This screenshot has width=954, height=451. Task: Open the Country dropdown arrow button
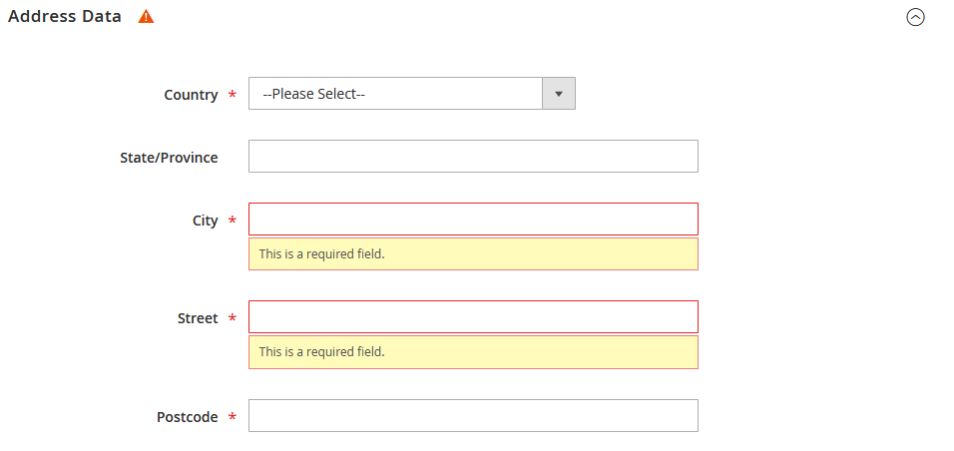point(559,94)
